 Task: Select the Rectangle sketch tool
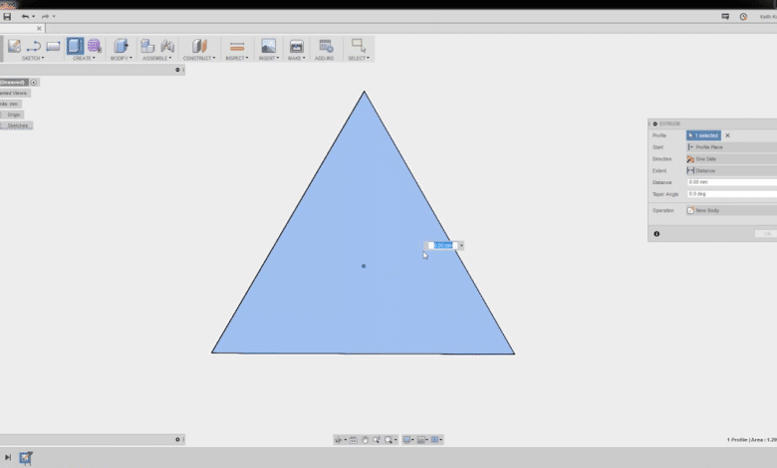pyautogui.click(x=53, y=46)
